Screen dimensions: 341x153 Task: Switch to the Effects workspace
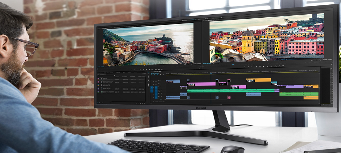pyautogui.click(x=206, y=19)
